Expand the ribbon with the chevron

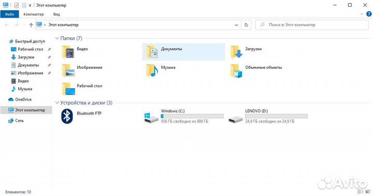tap(362, 14)
